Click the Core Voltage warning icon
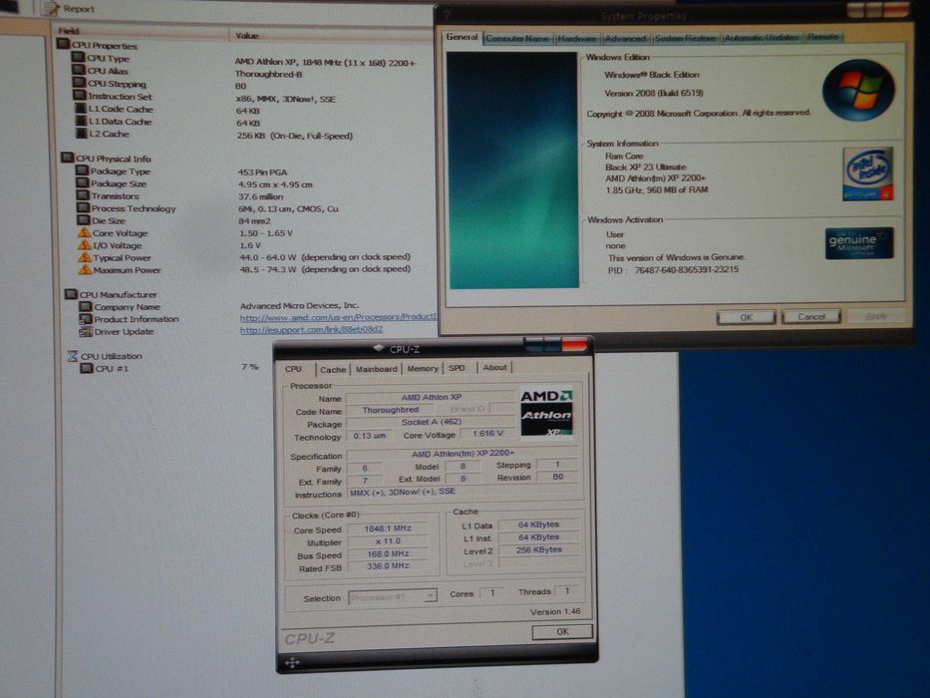This screenshot has height=698, width=930. (84, 232)
